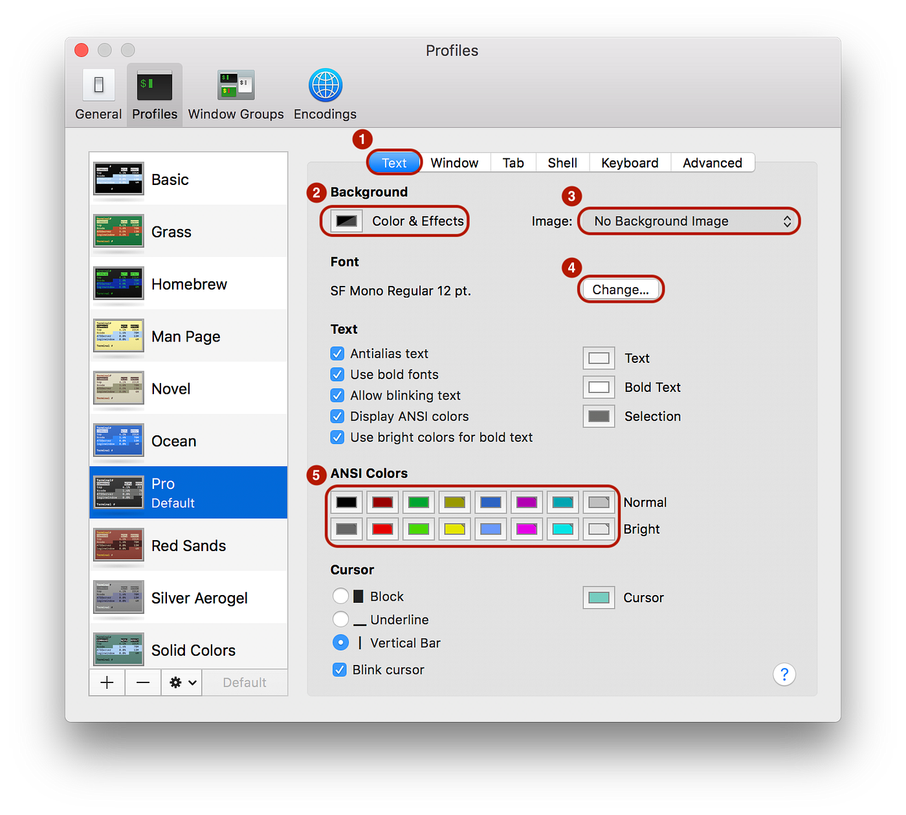Viewport: 906px width, 815px height.
Task: Click the Change font button
Action: (621, 289)
